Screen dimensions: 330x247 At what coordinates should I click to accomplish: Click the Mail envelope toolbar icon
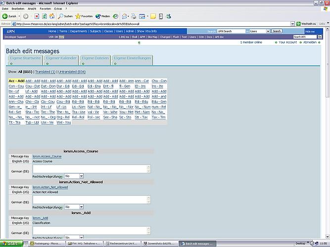[x=124, y=16]
